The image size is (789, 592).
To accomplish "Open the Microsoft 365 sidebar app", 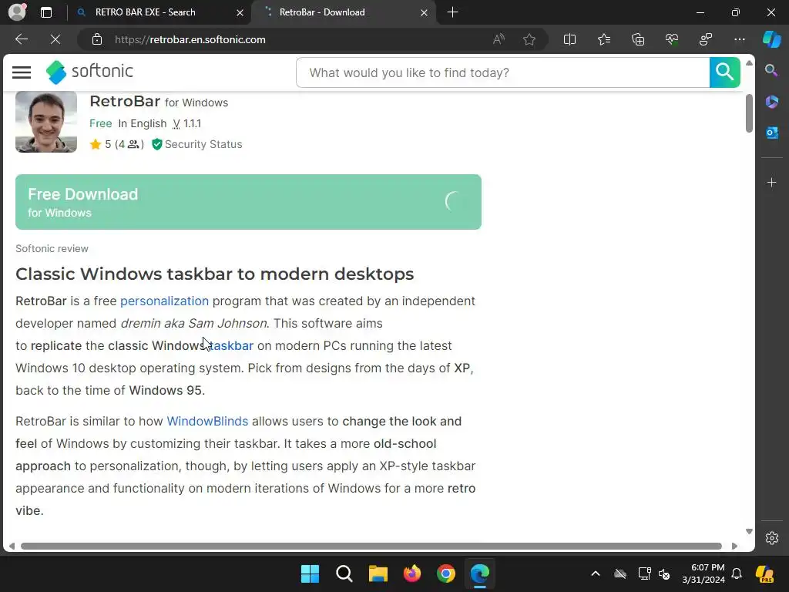I will [771, 102].
